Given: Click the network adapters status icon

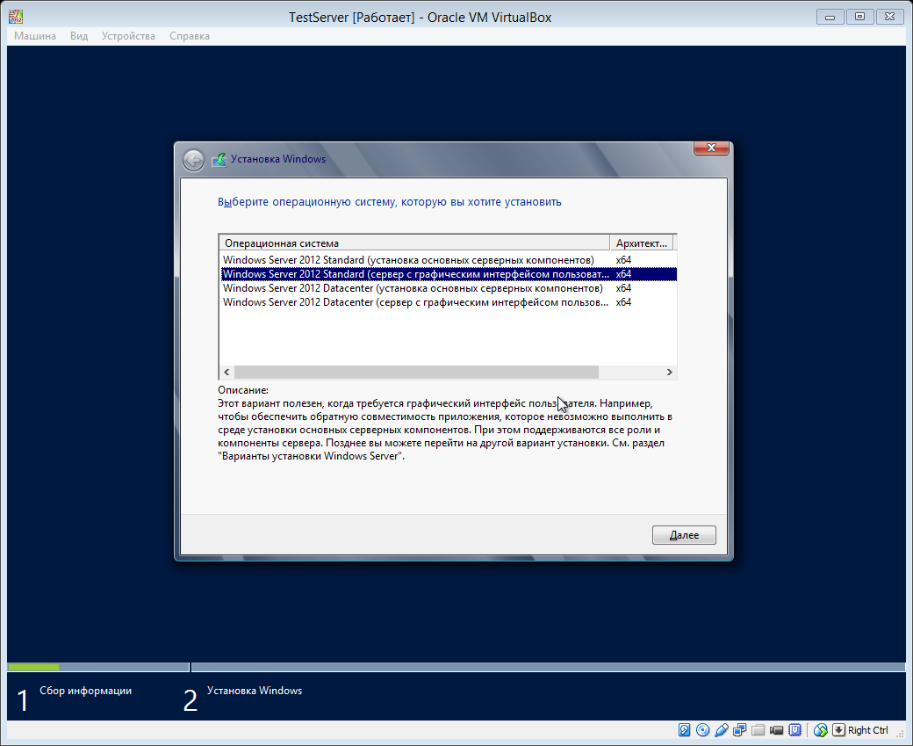Looking at the screenshot, I should coord(739,729).
